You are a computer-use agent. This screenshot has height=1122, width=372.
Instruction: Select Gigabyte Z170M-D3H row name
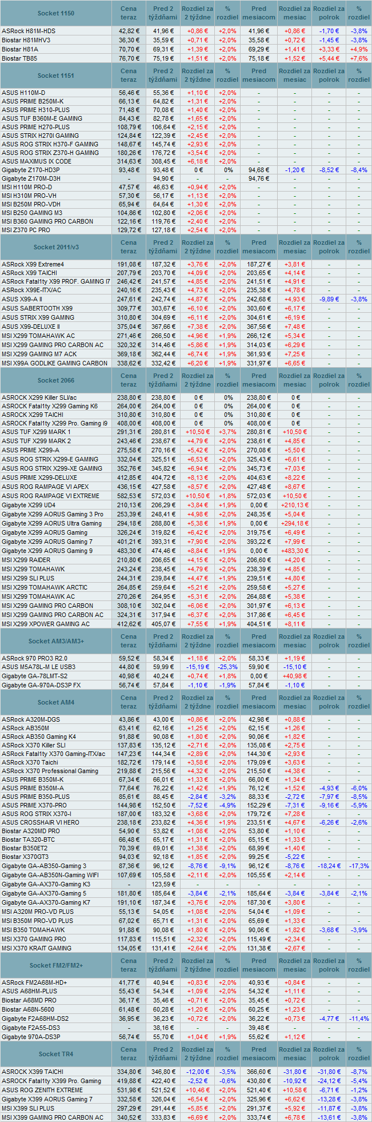tap(31, 178)
